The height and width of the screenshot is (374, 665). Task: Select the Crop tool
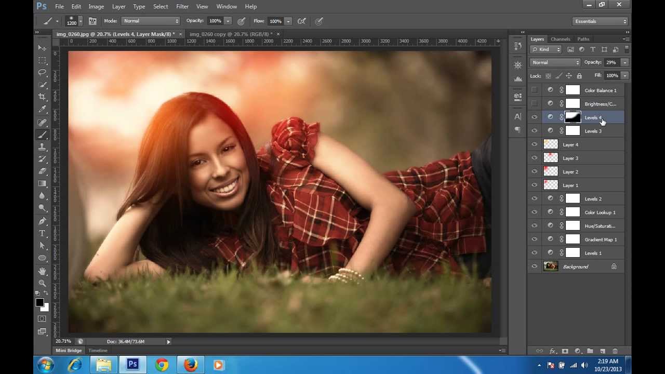pyautogui.click(x=42, y=97)
